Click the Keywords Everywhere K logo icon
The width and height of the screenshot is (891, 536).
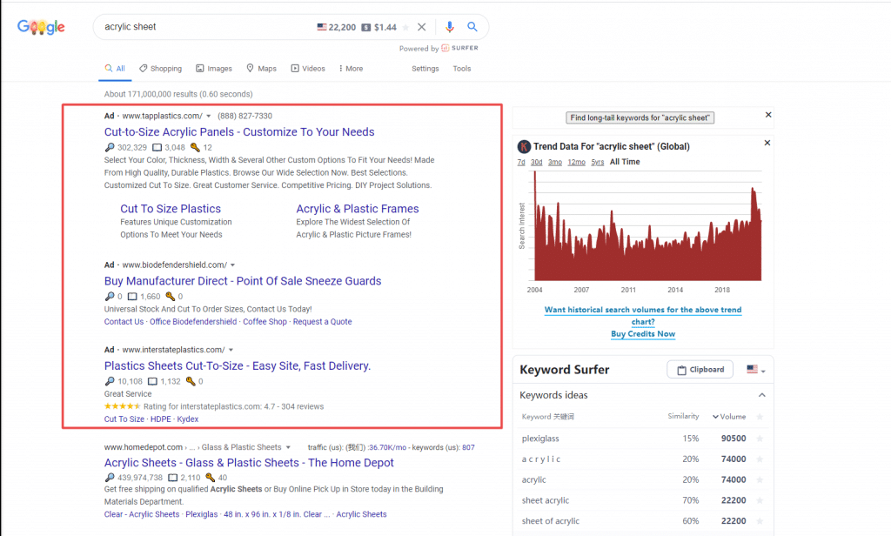click(524, 147)
